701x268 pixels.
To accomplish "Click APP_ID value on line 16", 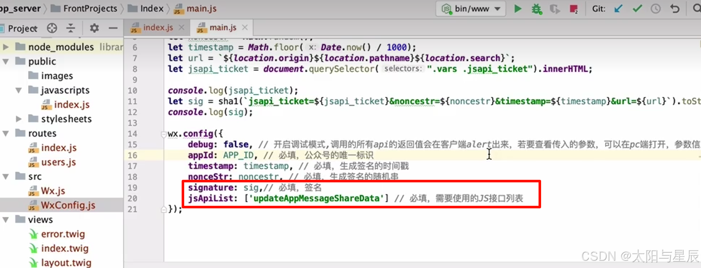I will (238, 155).
